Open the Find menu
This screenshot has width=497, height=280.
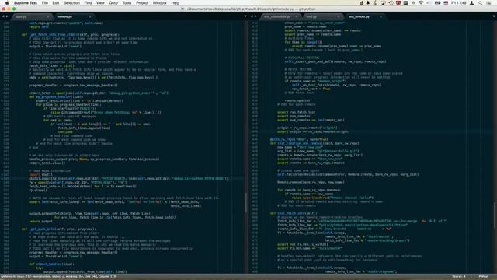pyautogui.click(x=88, y=3)
